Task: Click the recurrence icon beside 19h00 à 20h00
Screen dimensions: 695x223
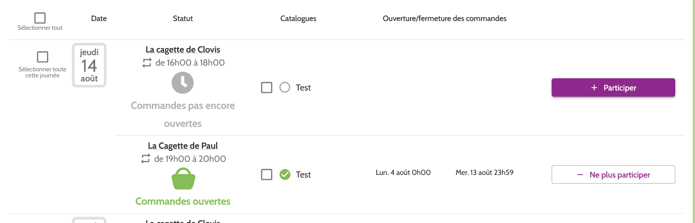Action: (146, 159)
